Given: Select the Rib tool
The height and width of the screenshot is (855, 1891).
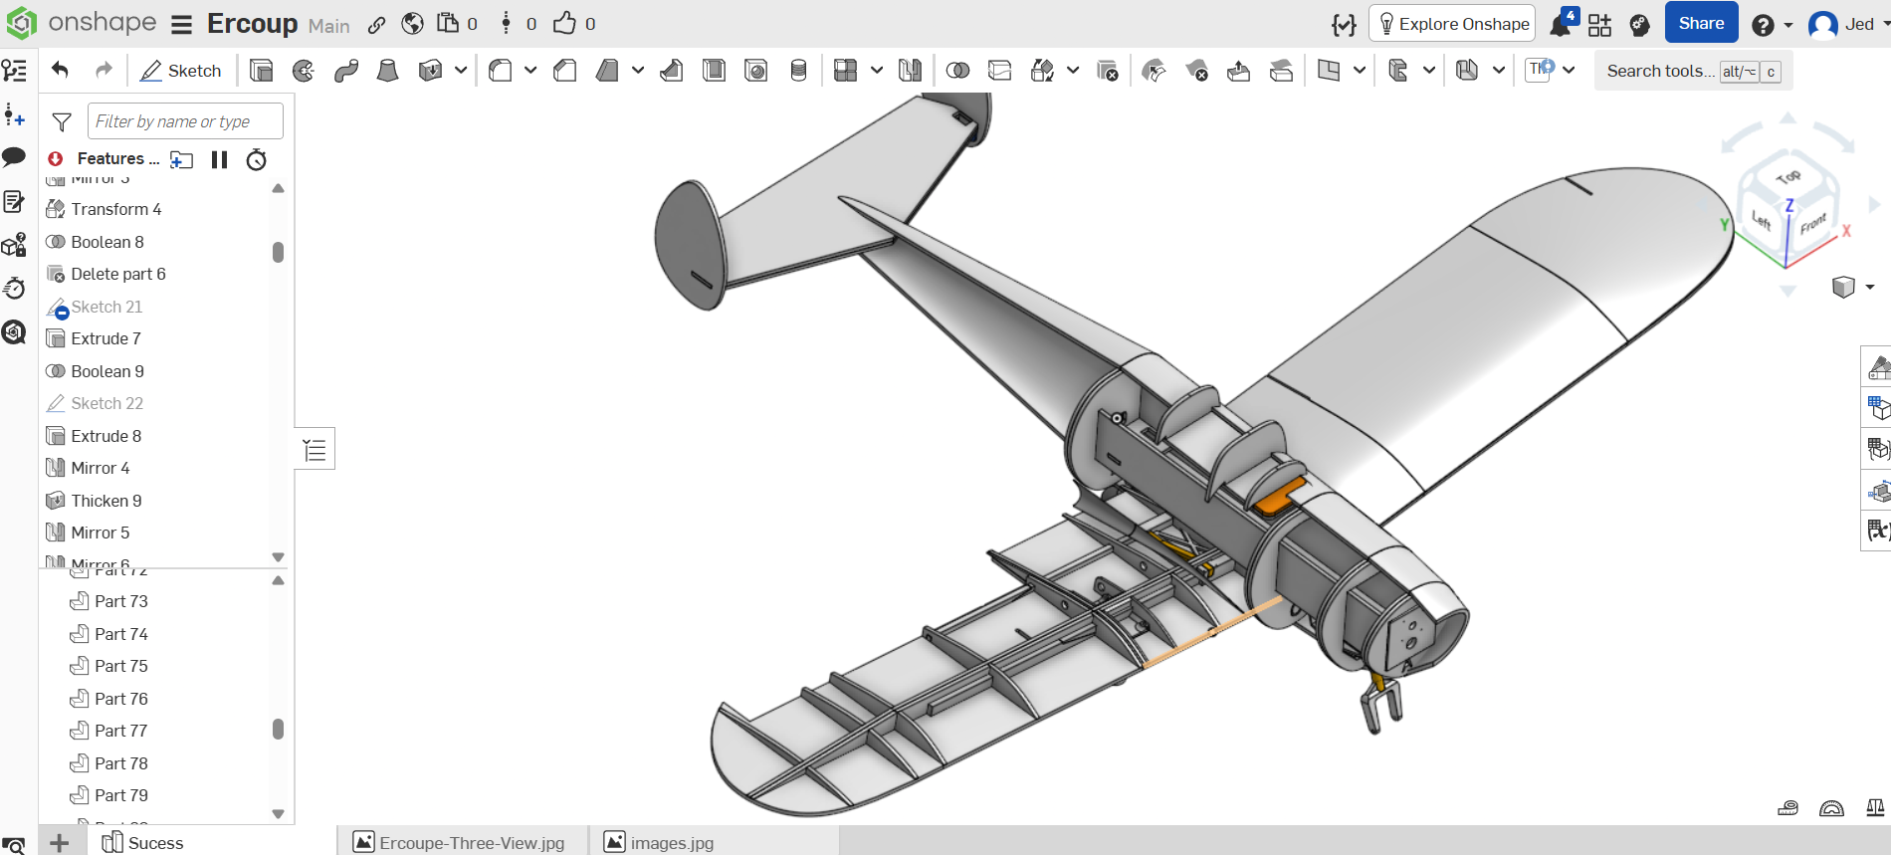Looking at the screenshot, I should point(672,71).
